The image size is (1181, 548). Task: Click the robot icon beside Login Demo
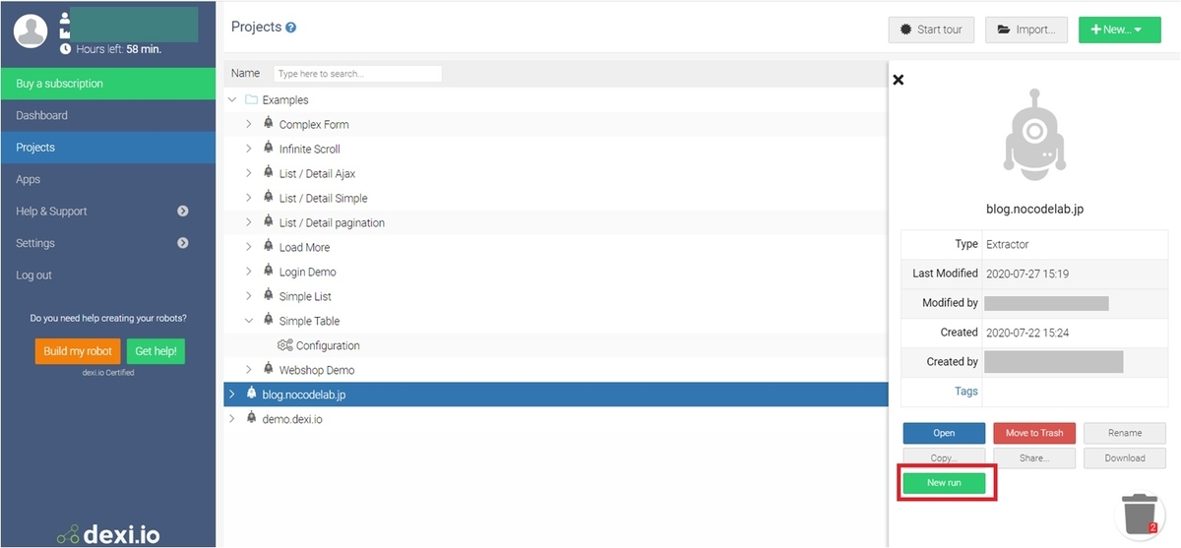(x=269, y=272)
